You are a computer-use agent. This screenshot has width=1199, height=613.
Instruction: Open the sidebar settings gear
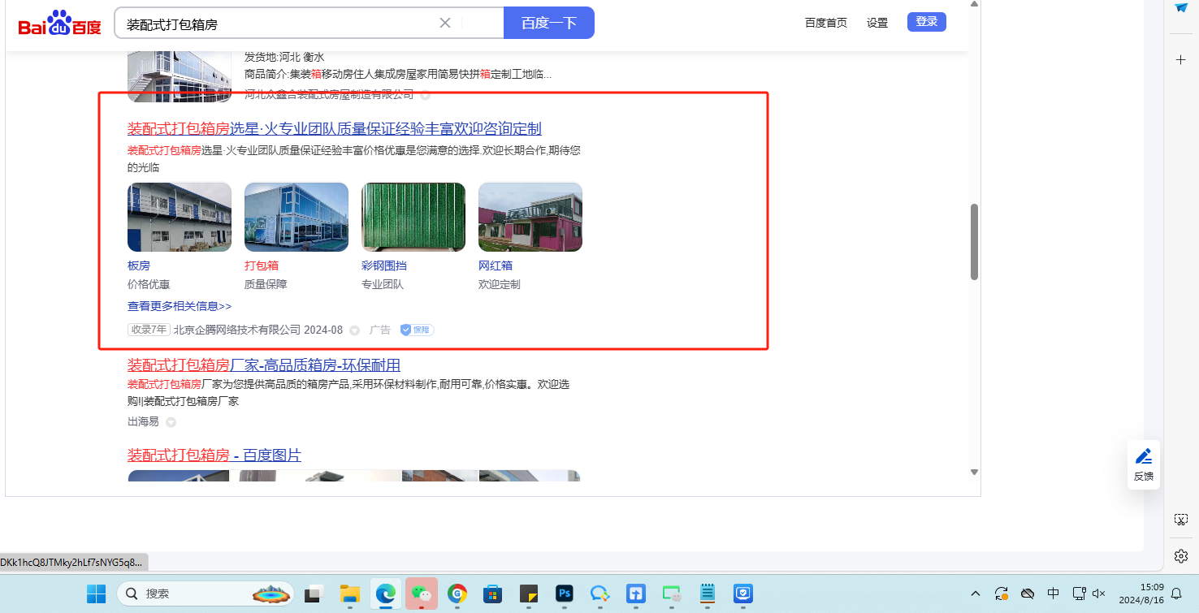click(1181, 556)
